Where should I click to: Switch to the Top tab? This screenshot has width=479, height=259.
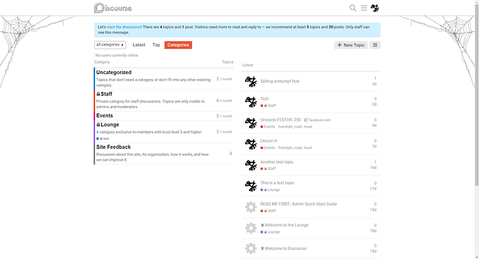pos(156,45)
